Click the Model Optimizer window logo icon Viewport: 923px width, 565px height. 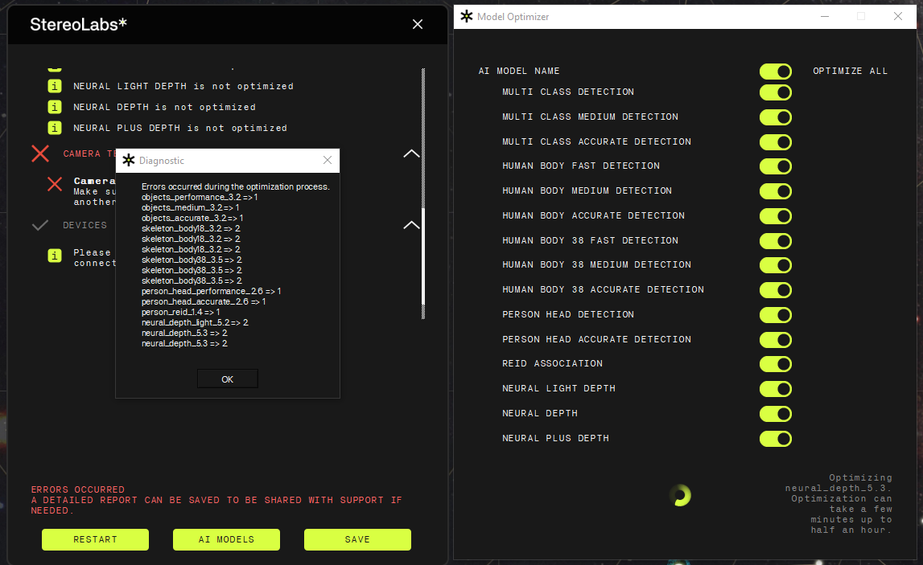coord(466,16)
